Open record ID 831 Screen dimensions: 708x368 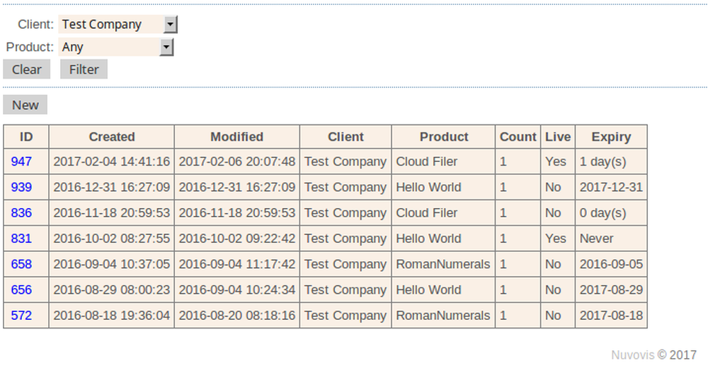click(x=21, y=238)
